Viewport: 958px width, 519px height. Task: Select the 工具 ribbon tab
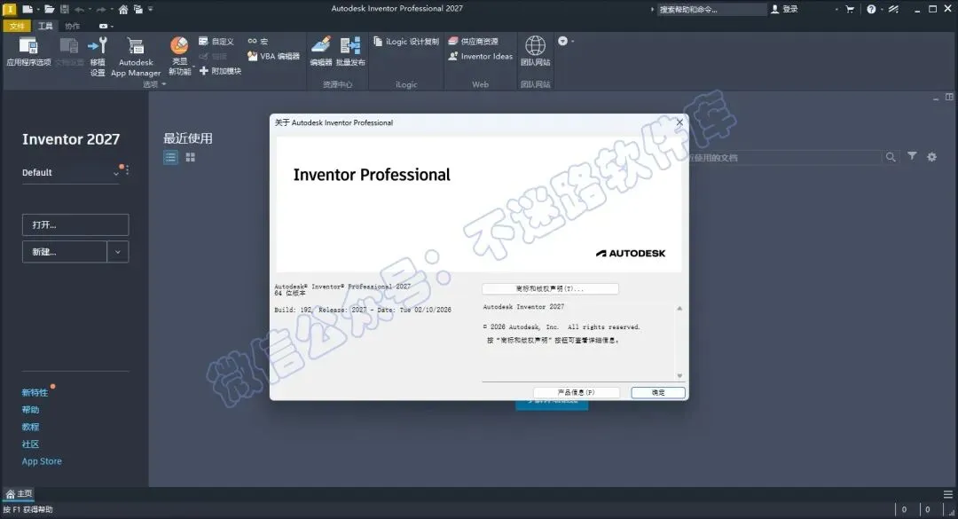tap(45, 27)
